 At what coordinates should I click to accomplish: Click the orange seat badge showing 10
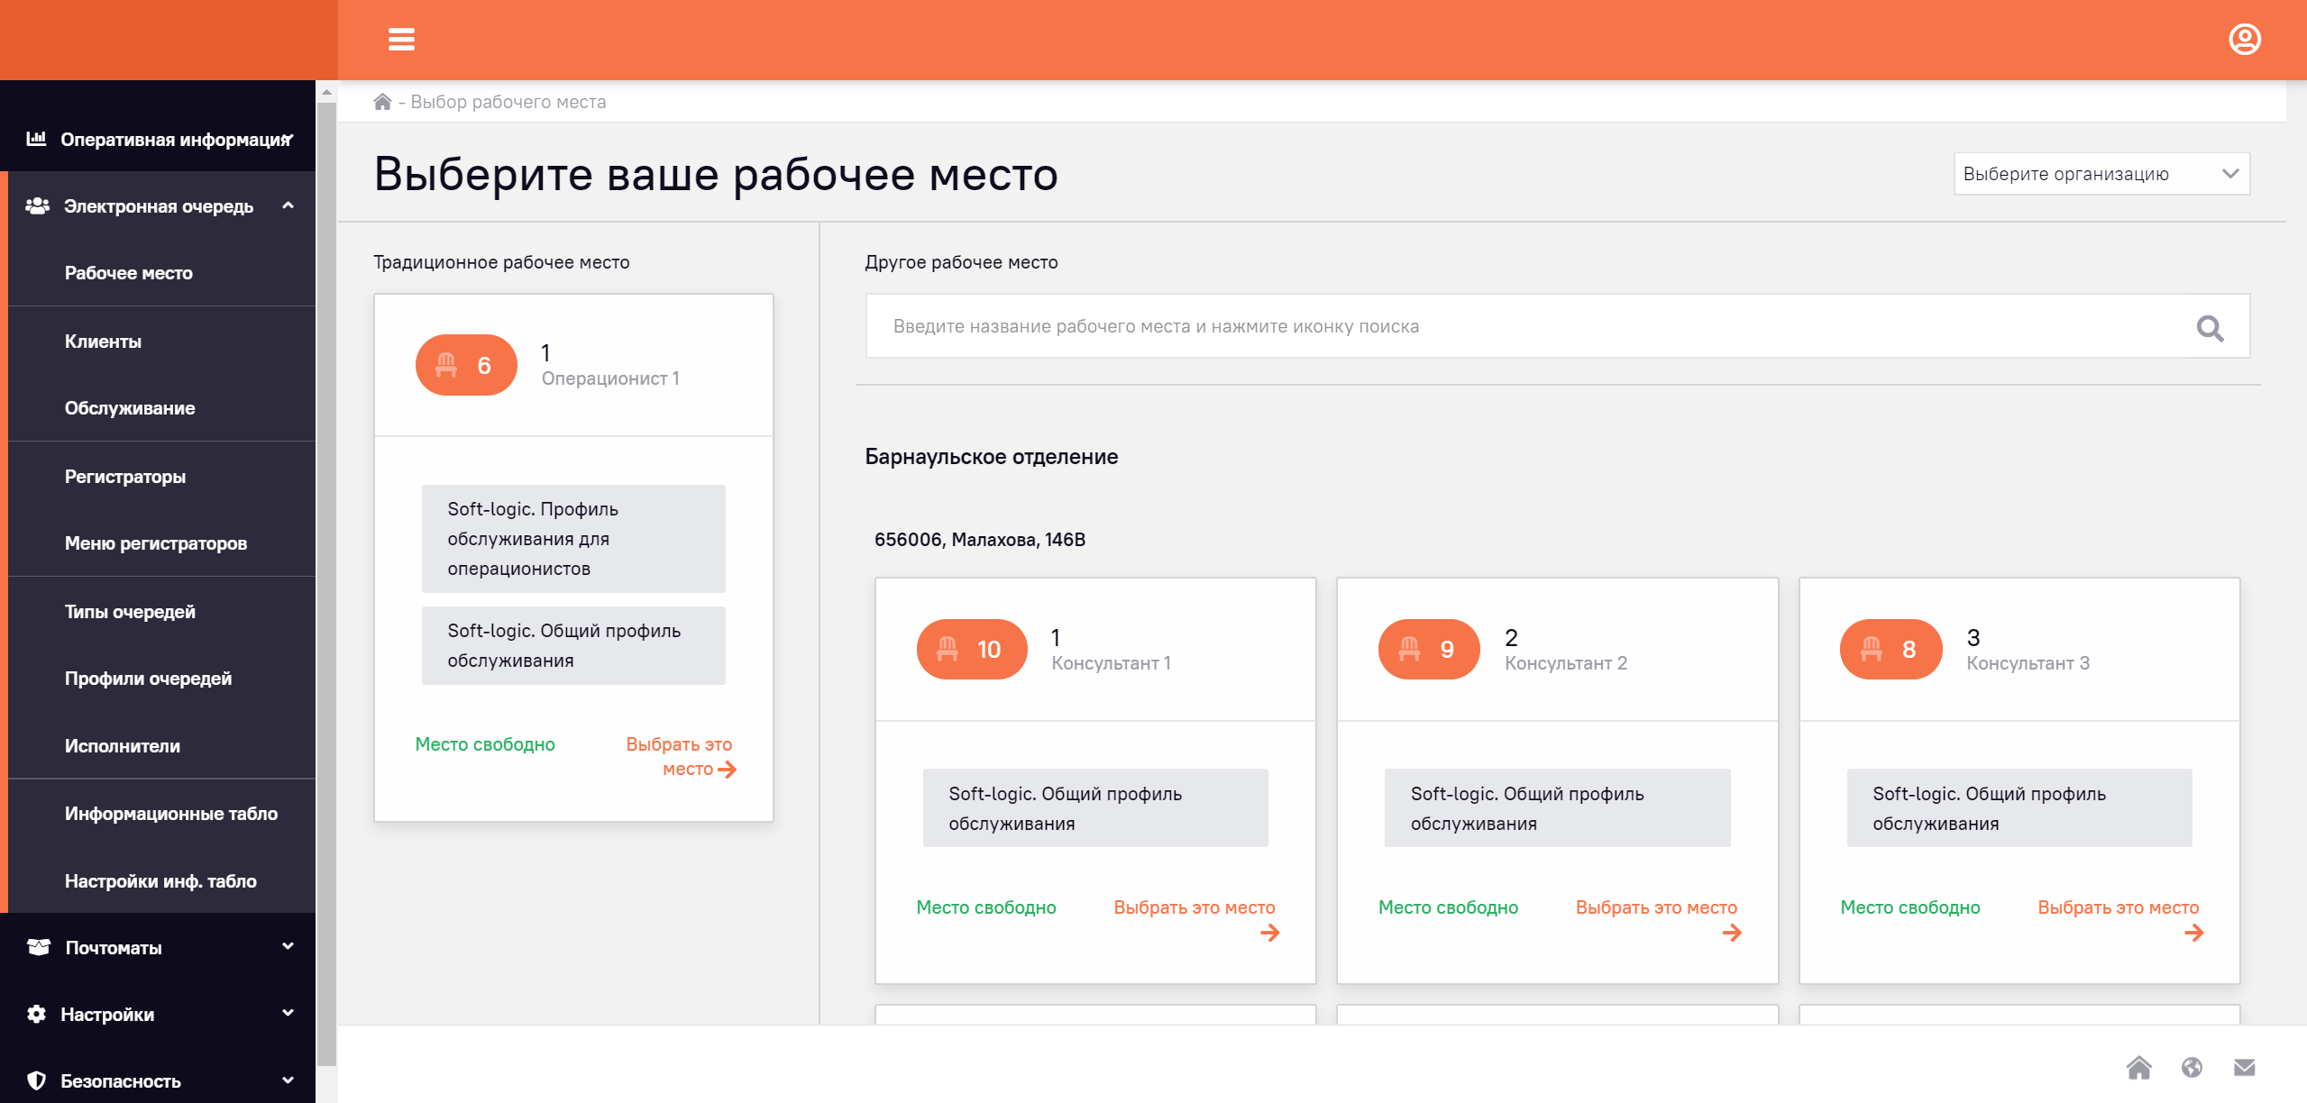(x=971, y=649)
